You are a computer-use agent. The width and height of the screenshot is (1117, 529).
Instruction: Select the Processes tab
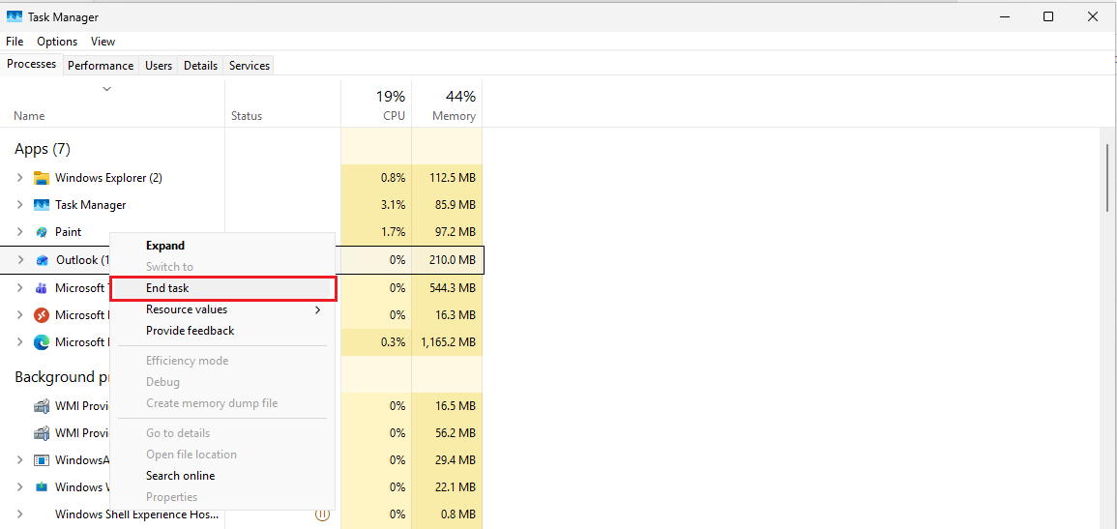[31, 64]
